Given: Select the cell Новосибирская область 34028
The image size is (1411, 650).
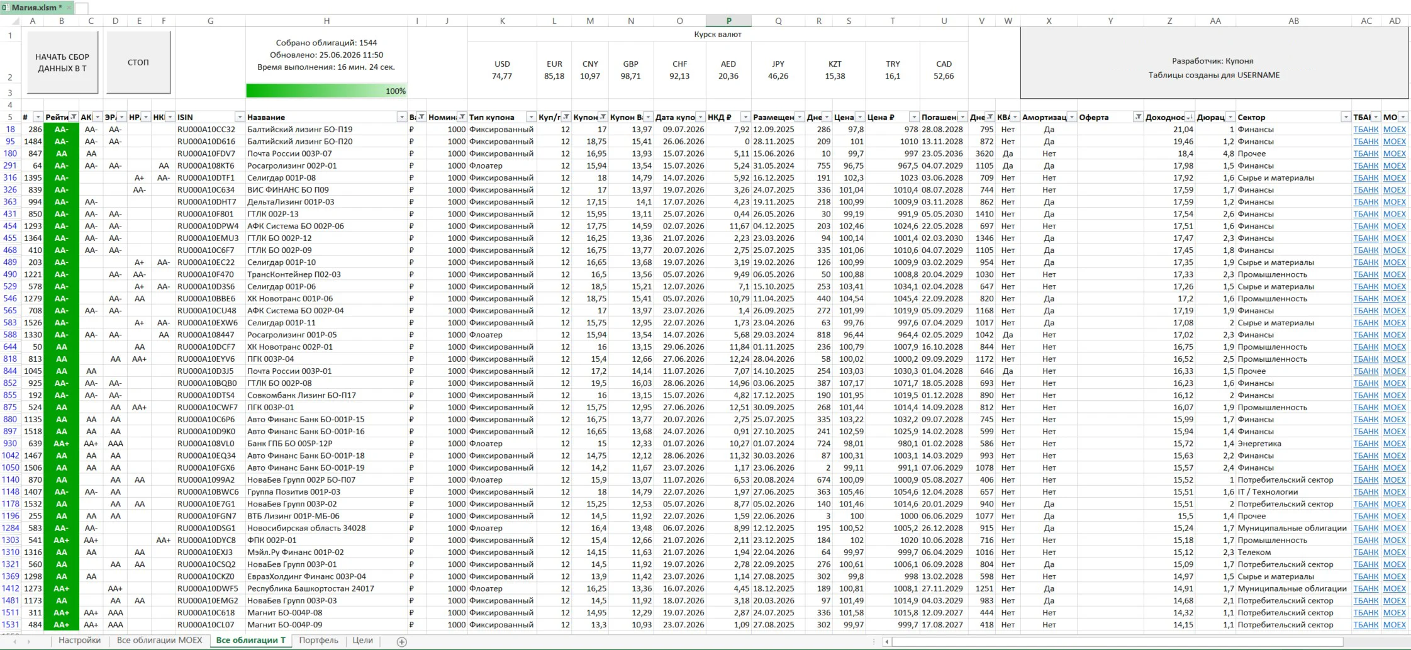Looking at the screenshot, I should (x=326, y=529).
